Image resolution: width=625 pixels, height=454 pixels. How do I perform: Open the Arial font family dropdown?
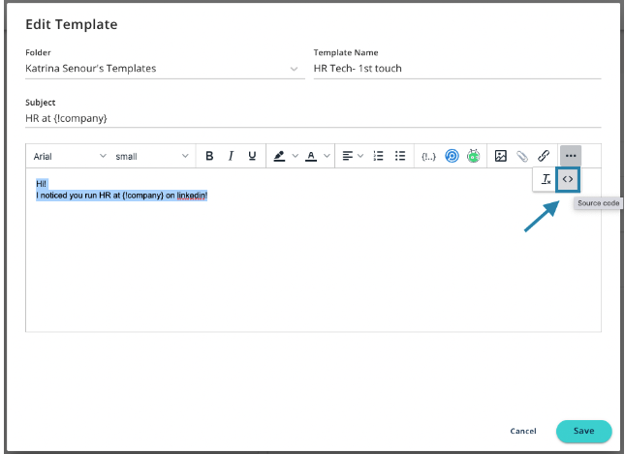(x=70, y=156)
